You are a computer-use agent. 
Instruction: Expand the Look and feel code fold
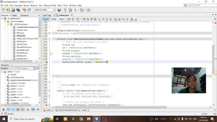coord(50,96)
